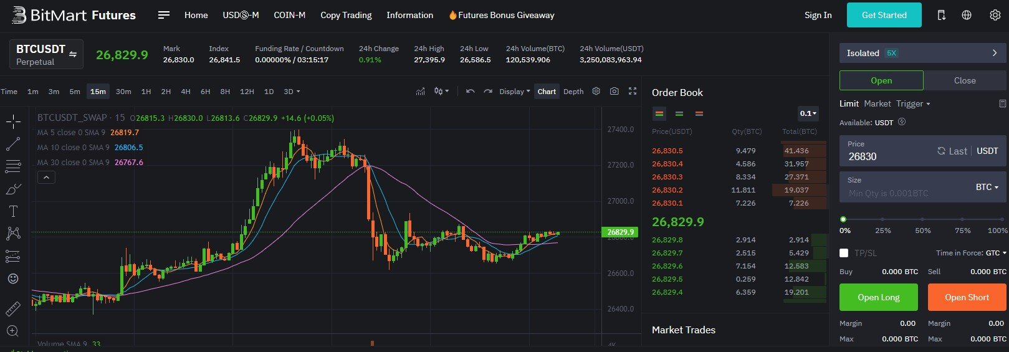Switch to the Close position tab
This screenshot has width=1009, height=352.
pyautogui.click(x=964, y=80)
